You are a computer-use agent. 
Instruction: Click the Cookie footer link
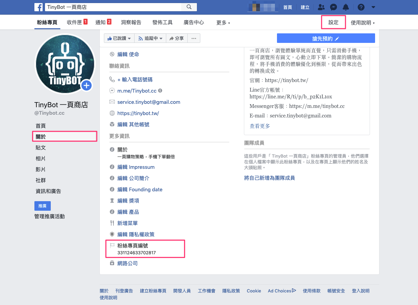pos(254,291)
